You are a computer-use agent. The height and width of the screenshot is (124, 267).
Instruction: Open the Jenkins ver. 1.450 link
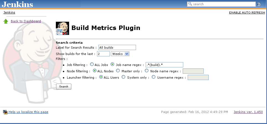(x=248, y=112)
